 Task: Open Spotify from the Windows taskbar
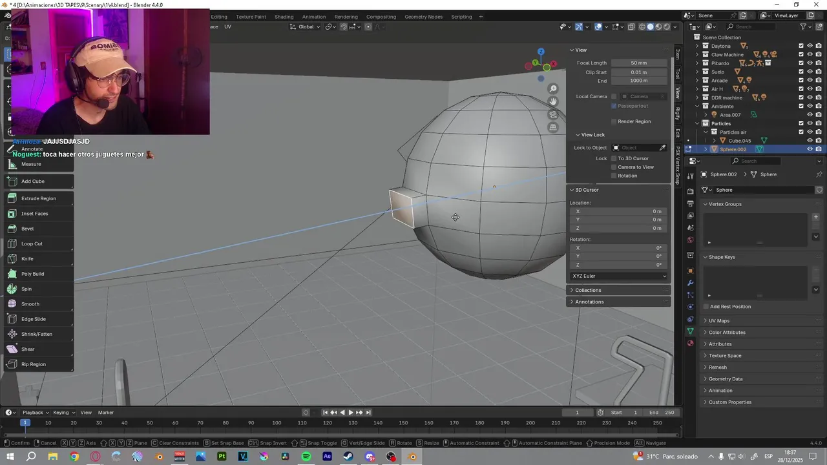click(306, 457)
